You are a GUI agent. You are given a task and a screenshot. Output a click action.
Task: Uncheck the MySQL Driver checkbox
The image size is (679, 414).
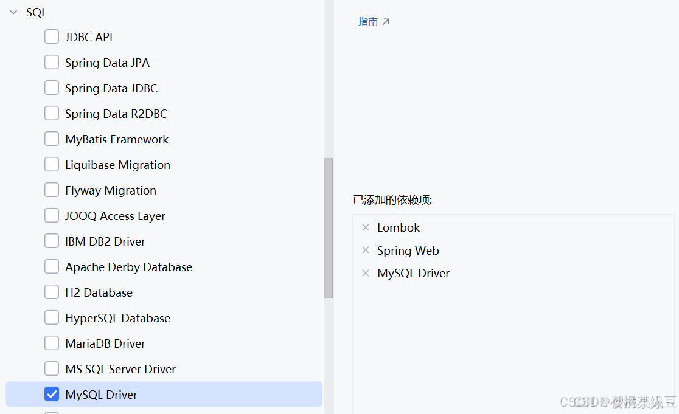click(x=52, y=394)
